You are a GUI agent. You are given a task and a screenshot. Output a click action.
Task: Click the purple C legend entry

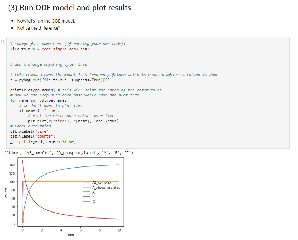93,202
